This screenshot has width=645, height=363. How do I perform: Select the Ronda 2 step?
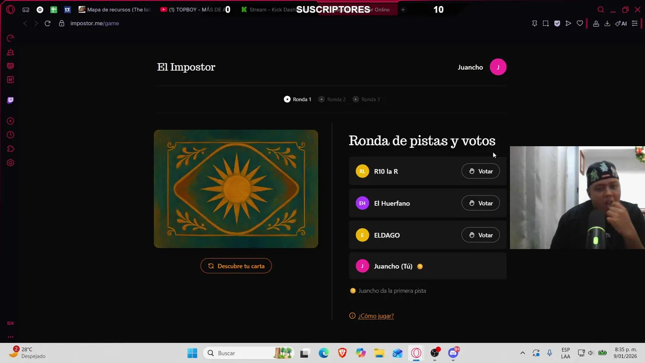coord(332,99)
